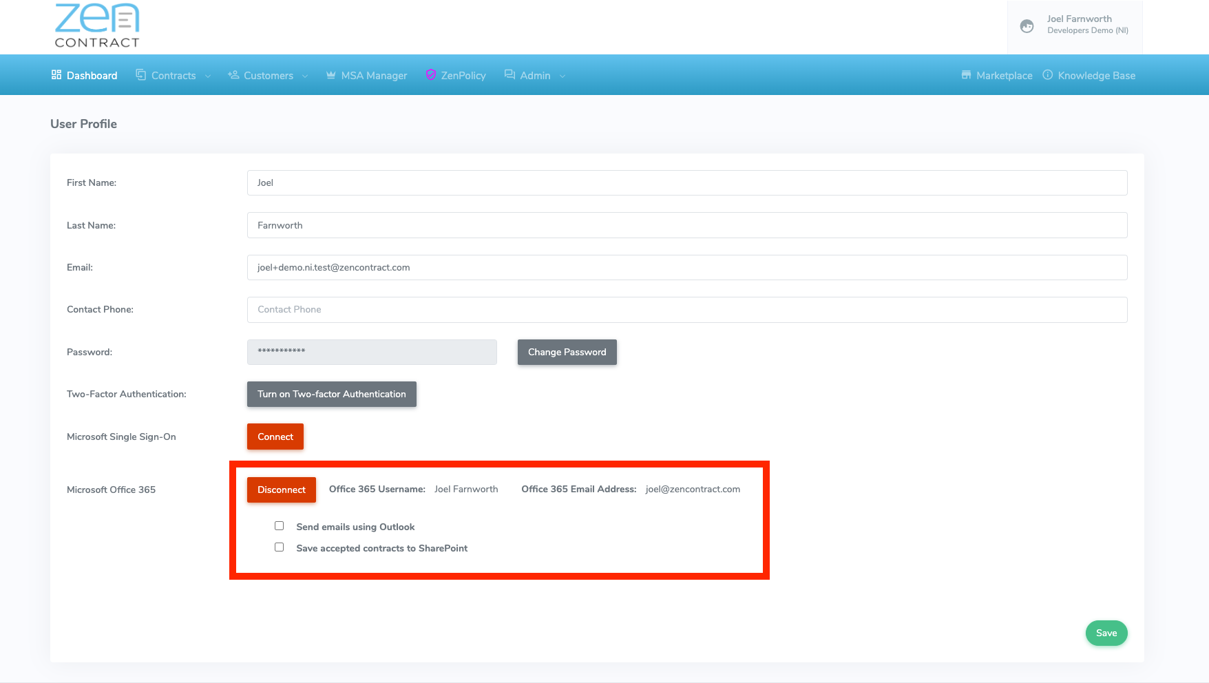Select the Customers people icon
The width and height of the screenshot is (1209, 683).
[x=233, y=74]
